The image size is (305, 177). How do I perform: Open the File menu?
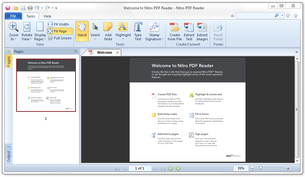pyautogui.click(x=13, y=16)
